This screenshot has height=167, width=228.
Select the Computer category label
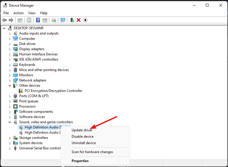pyautogui.click(x=27, y=39)
